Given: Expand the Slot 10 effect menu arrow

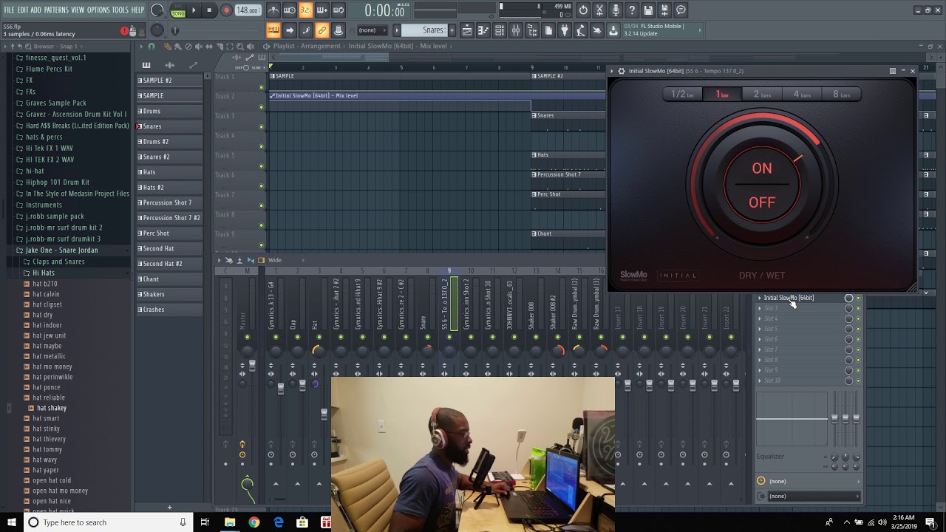Looking at the screenshot, I should click(x=759, y=381).
